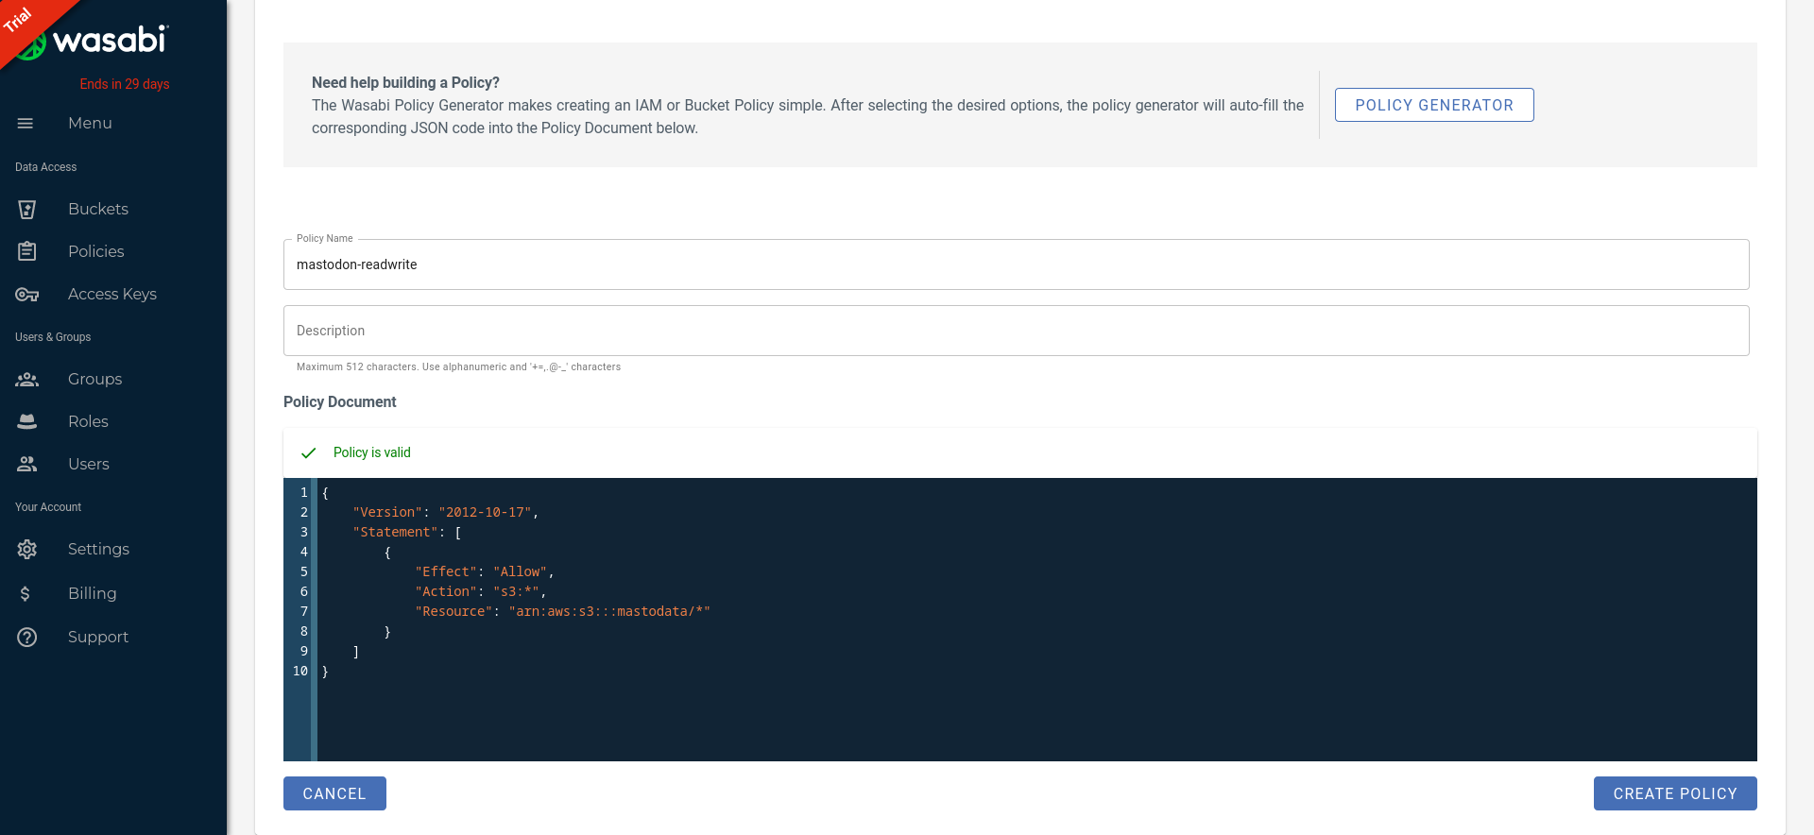Select Users in the sidebar
This screenshot has width=1814, height=835.
click(x=89, y=464)
